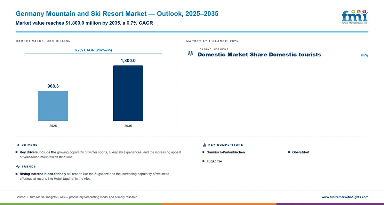The width and height of the screenshot is (384, 205).
Task: Click the Drivers section heading
Action: click(29, 145)
